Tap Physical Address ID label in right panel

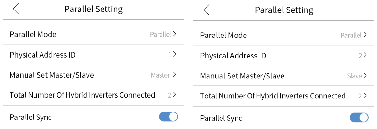(x=233, y=56)
